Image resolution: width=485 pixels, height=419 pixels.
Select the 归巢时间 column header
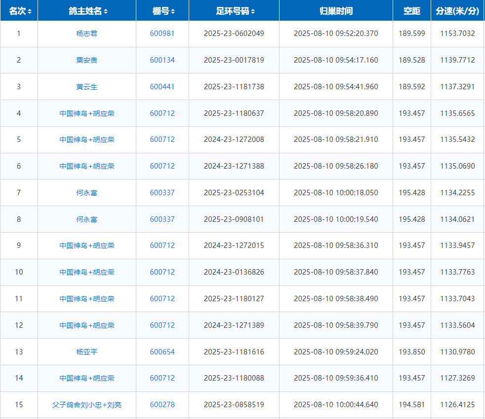click(336, 11)
